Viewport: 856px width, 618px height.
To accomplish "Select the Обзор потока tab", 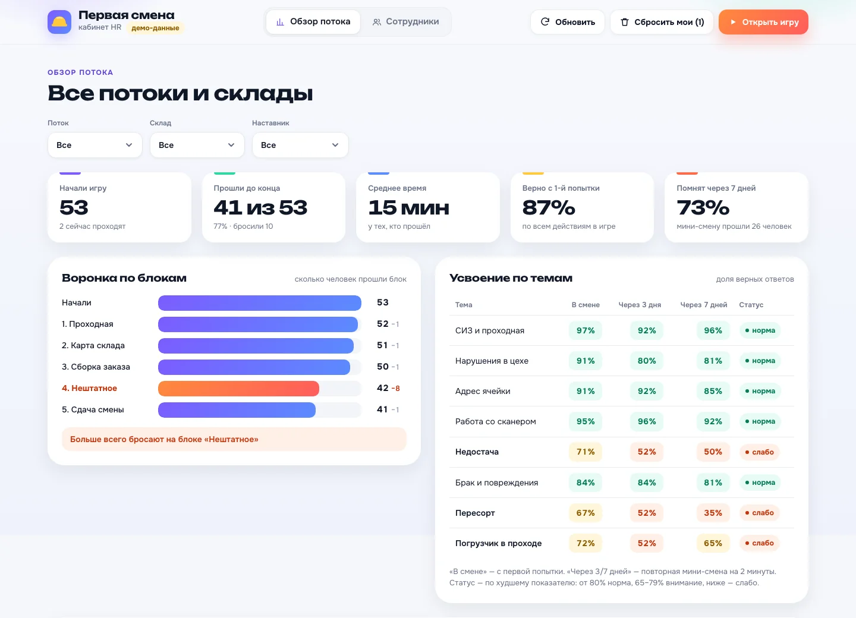I will click(313, 22).
